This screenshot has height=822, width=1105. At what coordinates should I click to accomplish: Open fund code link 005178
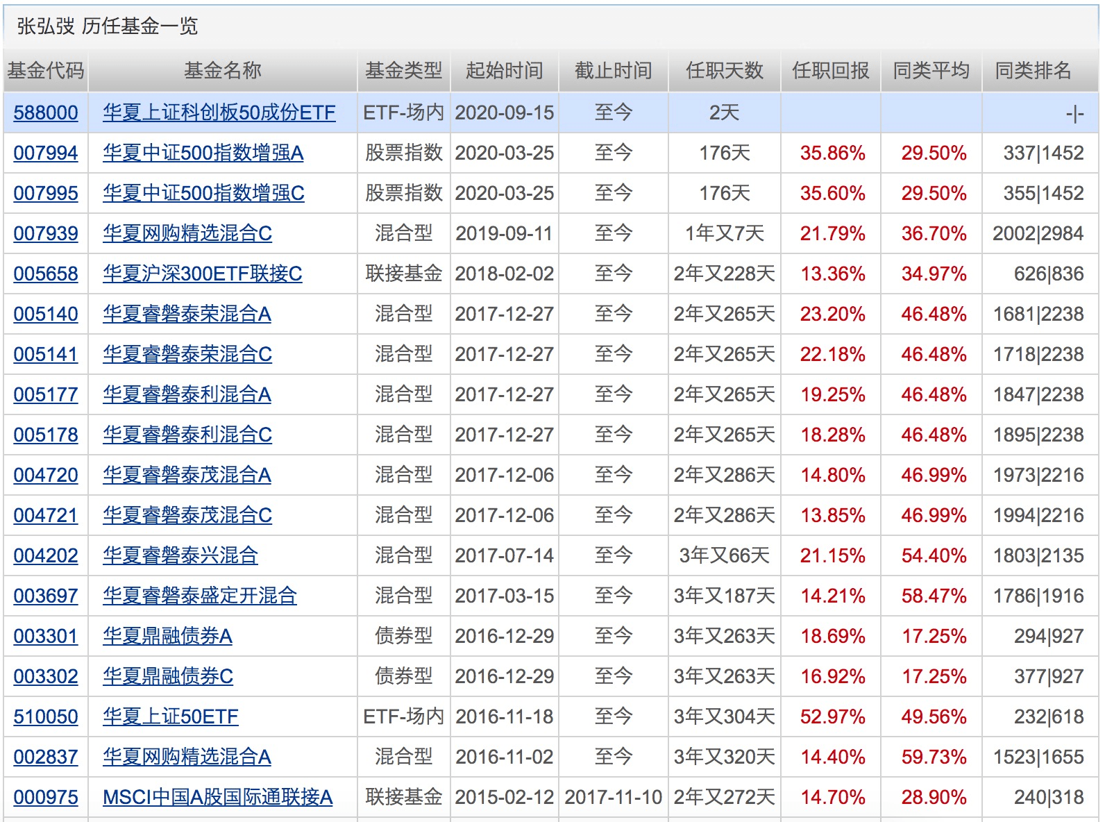click(x=46, y=435)
